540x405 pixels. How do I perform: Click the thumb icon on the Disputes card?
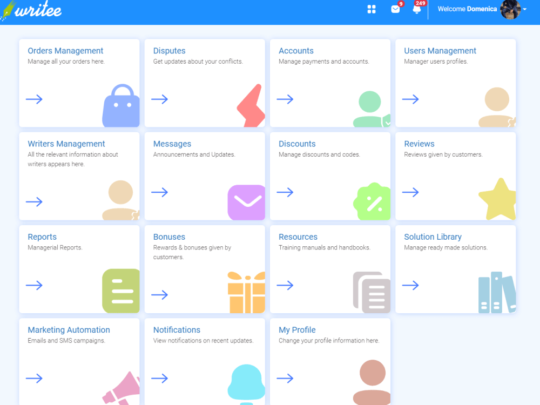pyautogui.click(x=250, y=106)
